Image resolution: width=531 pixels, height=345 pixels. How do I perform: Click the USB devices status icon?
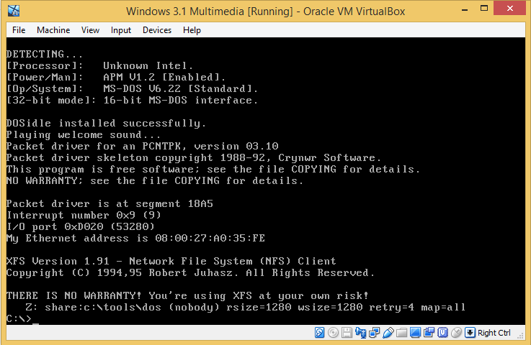tap(388, 333)
